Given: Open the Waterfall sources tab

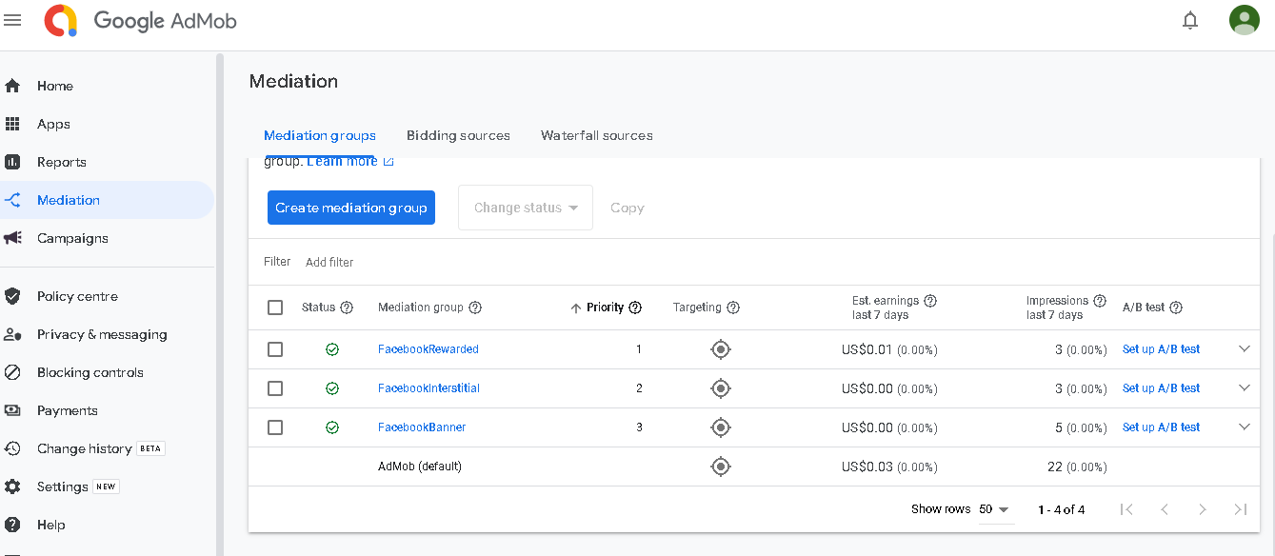Looking at the screenshot, I should coord(596,135).
